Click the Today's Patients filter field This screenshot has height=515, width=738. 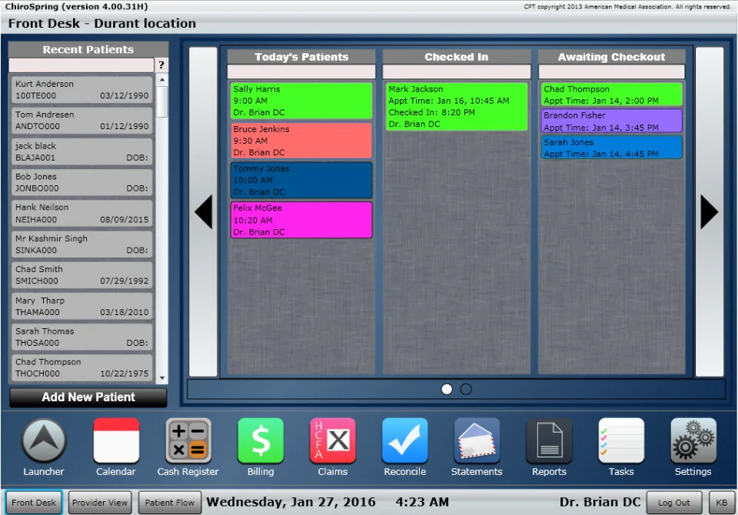point(301,71)
